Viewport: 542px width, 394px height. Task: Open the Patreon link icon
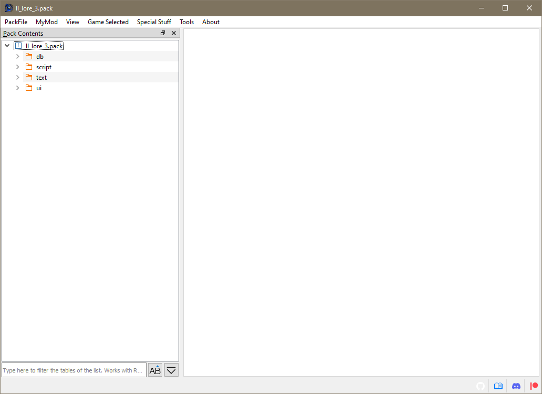click(534, 386)
